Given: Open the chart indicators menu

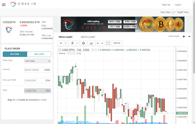Looking at the screenshot, I should tap(91, 43).
